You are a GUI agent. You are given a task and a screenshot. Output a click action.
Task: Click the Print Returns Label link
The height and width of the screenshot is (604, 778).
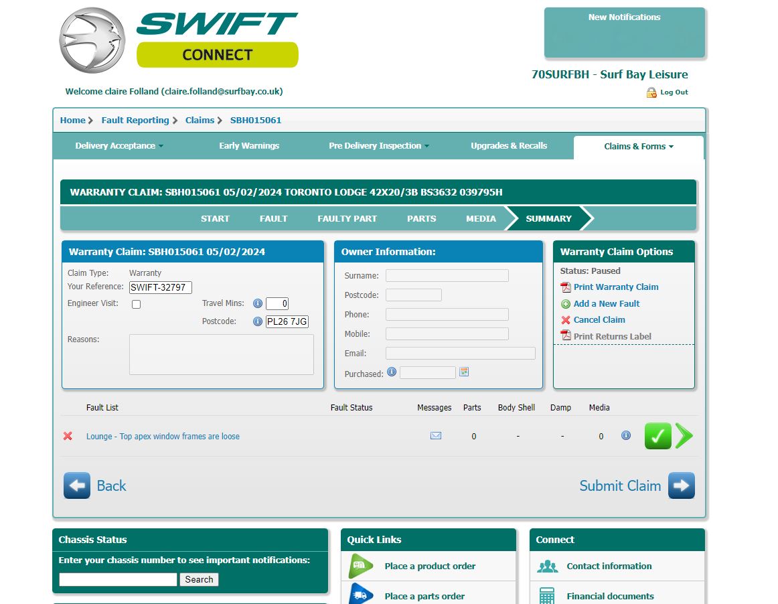[612, 337]
